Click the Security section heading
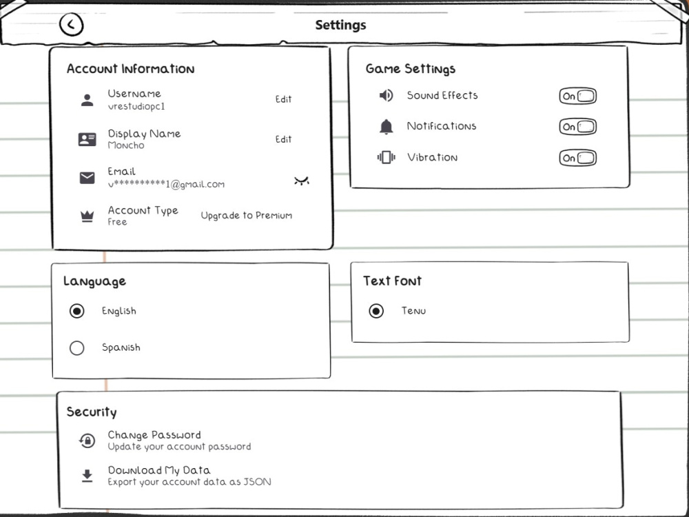This screenshot has width=689, height=517. [92, 412]
